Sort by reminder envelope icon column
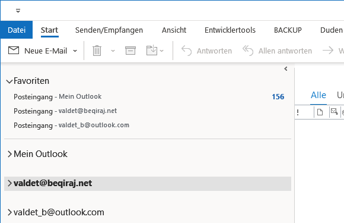Screen dimensions: 344x223 (335, 112)
